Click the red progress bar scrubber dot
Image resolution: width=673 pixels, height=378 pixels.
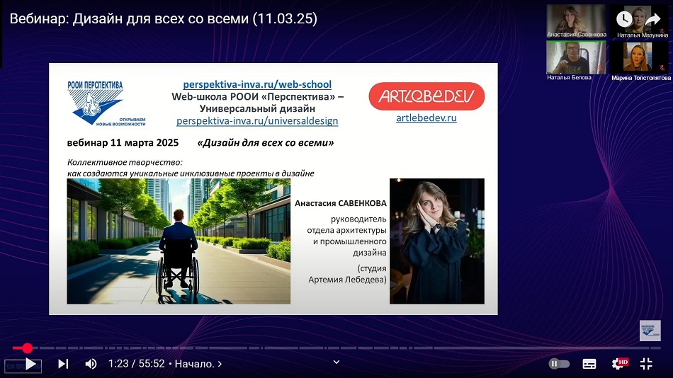click(27, 348)
